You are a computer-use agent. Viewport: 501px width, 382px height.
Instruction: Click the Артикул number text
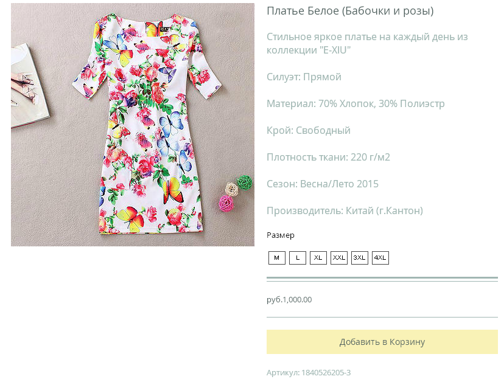pyautogui.click(x=309, y=372)
